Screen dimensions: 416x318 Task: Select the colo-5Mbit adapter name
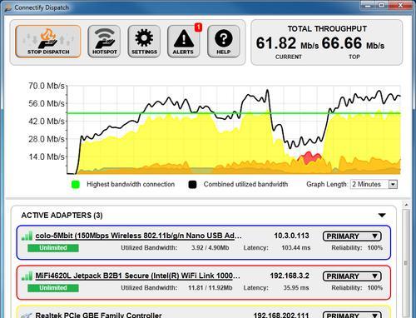[138, 236]
